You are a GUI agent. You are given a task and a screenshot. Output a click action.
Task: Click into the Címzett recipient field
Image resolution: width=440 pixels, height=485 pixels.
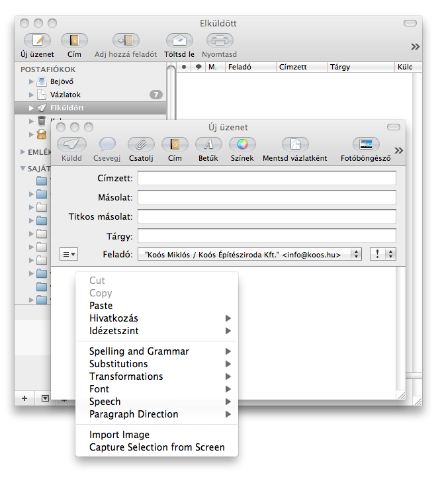click(267, 178)
